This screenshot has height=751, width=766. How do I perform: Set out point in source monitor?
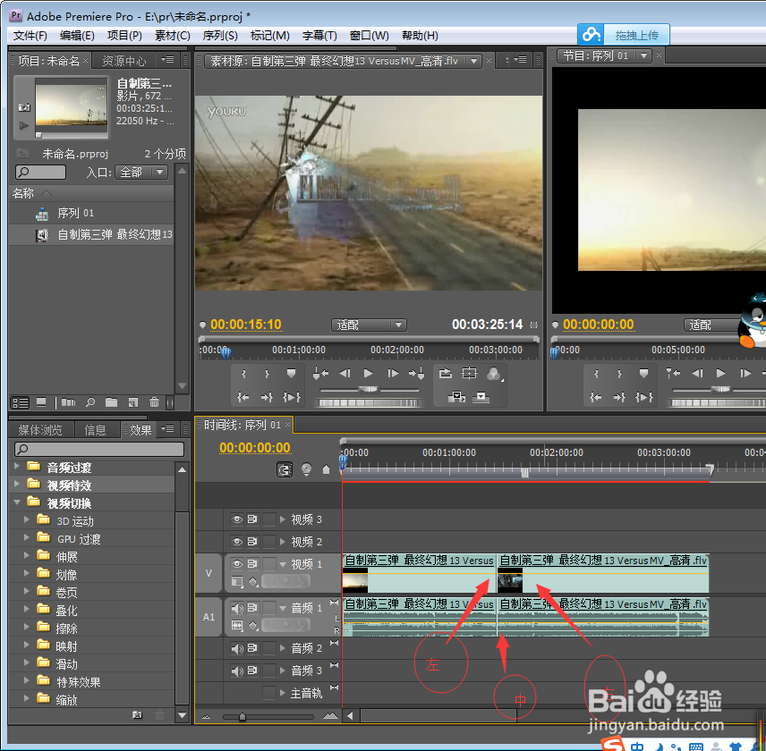pyautogui.click(x=267, y=374)
